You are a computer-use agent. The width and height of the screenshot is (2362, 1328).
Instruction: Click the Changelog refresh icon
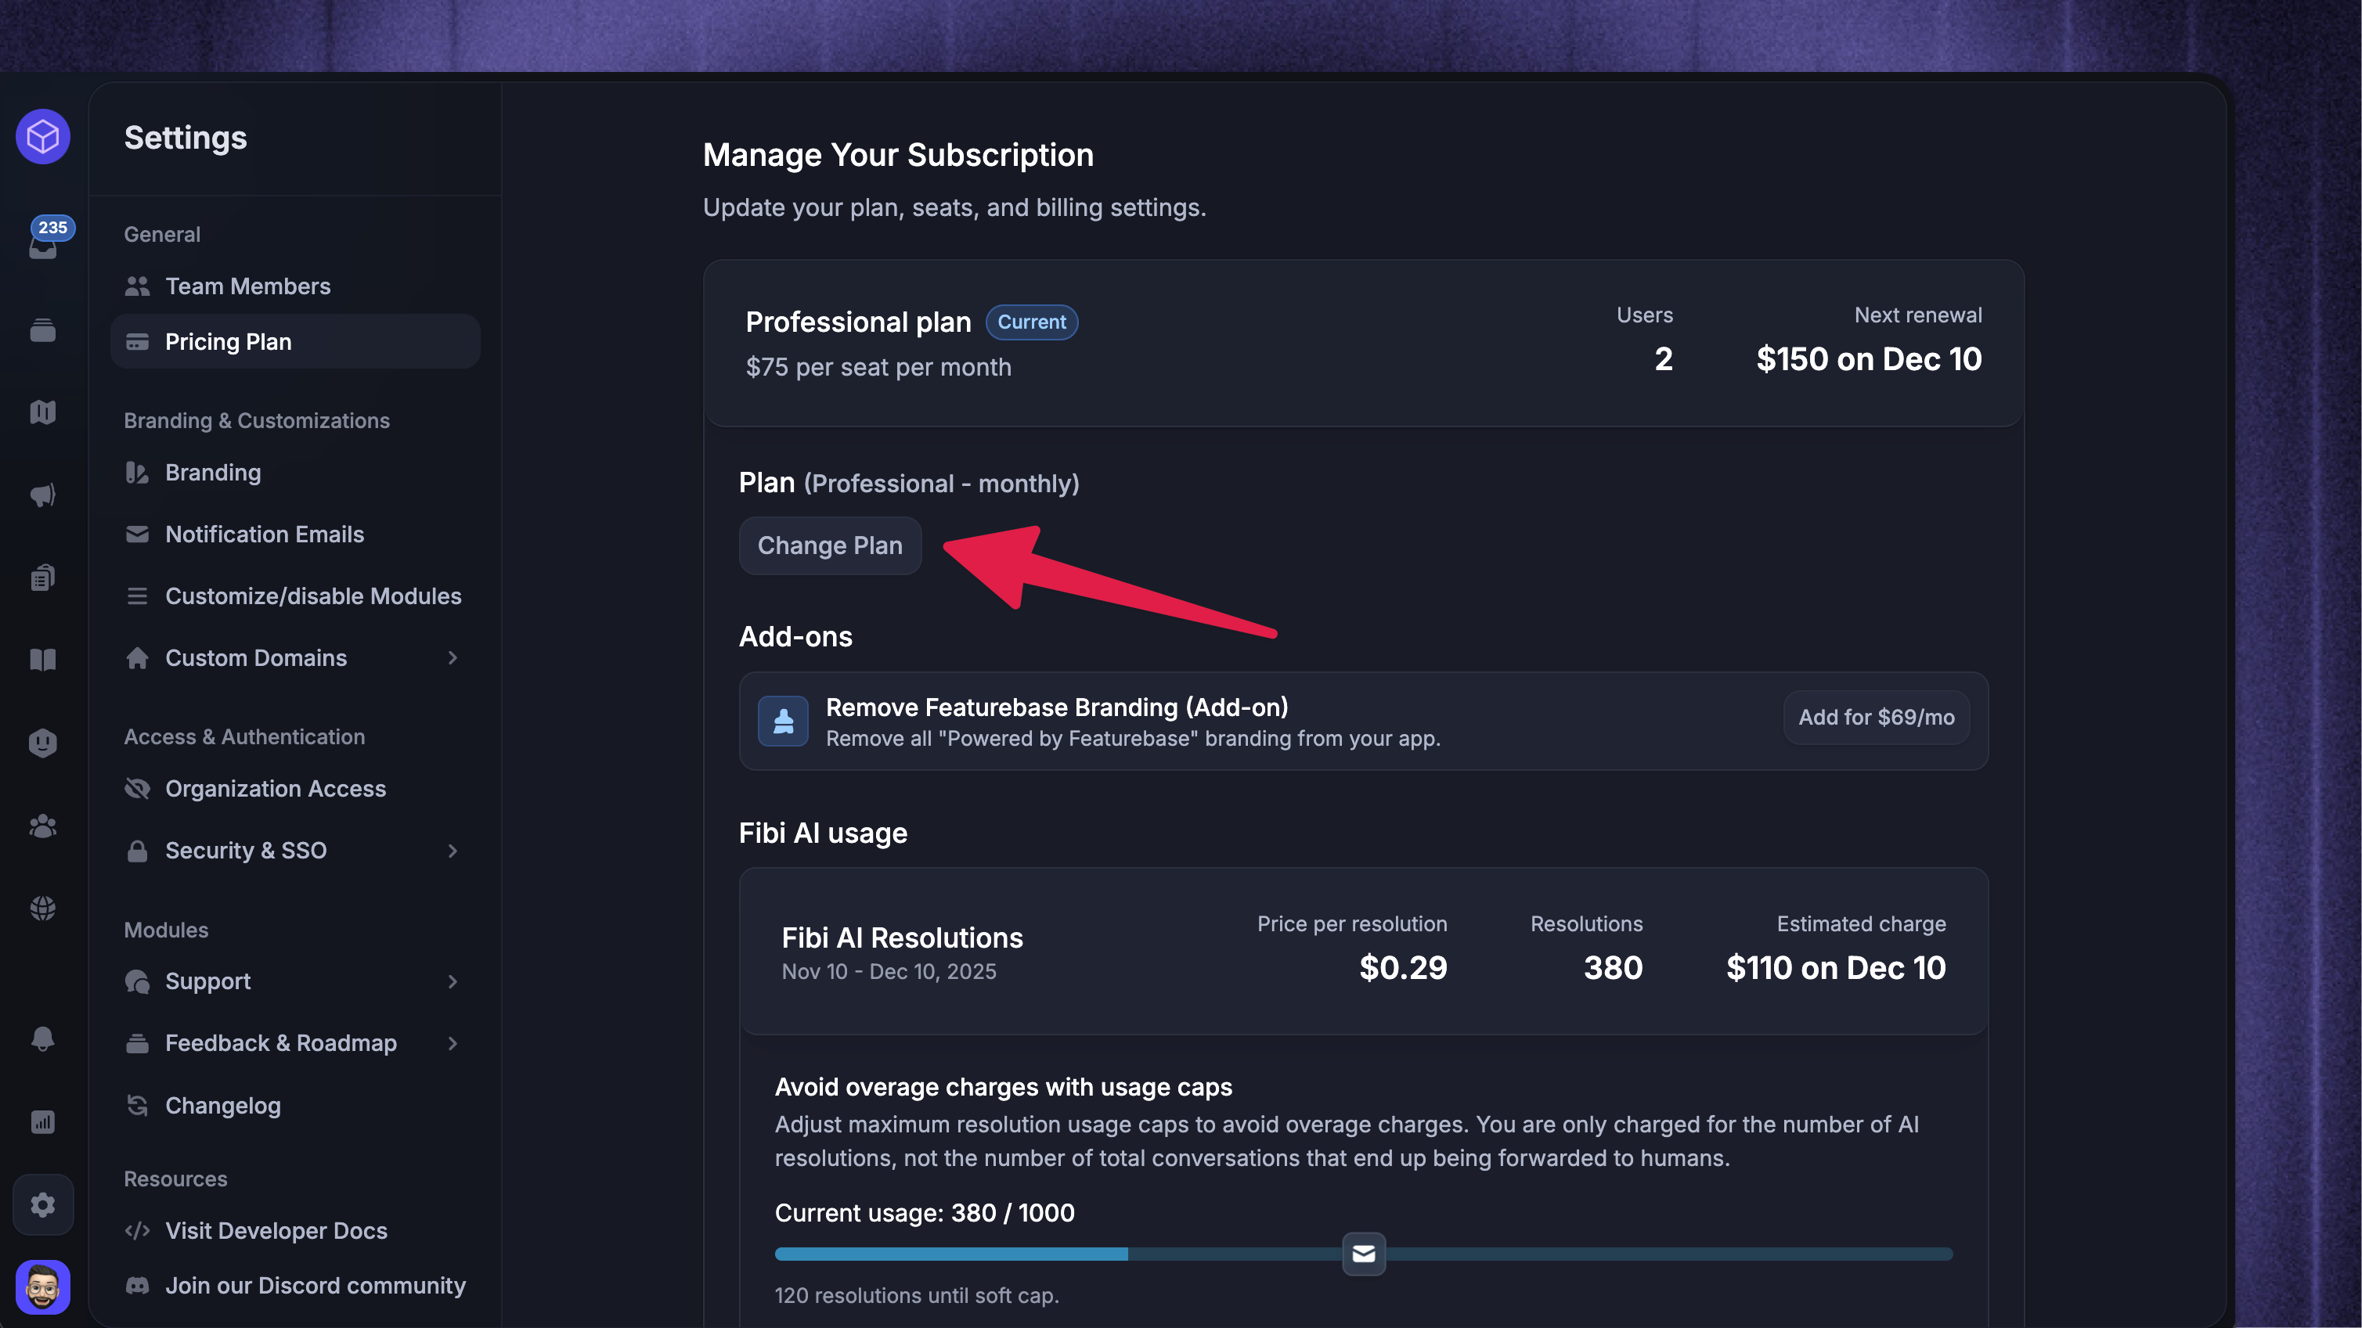[x=137, y=1105]
